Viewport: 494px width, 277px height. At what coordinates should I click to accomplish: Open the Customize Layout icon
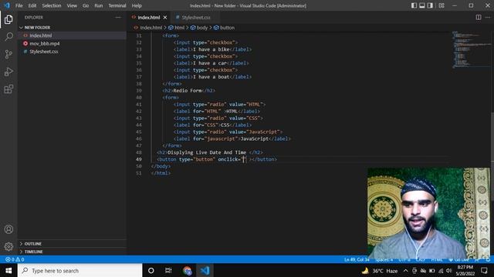[x=442, y=5]
